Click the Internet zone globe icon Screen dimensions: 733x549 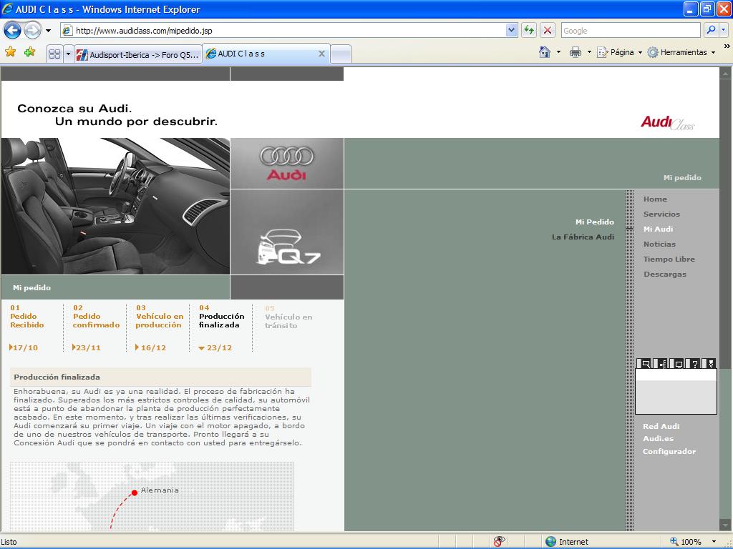(550, 542)
